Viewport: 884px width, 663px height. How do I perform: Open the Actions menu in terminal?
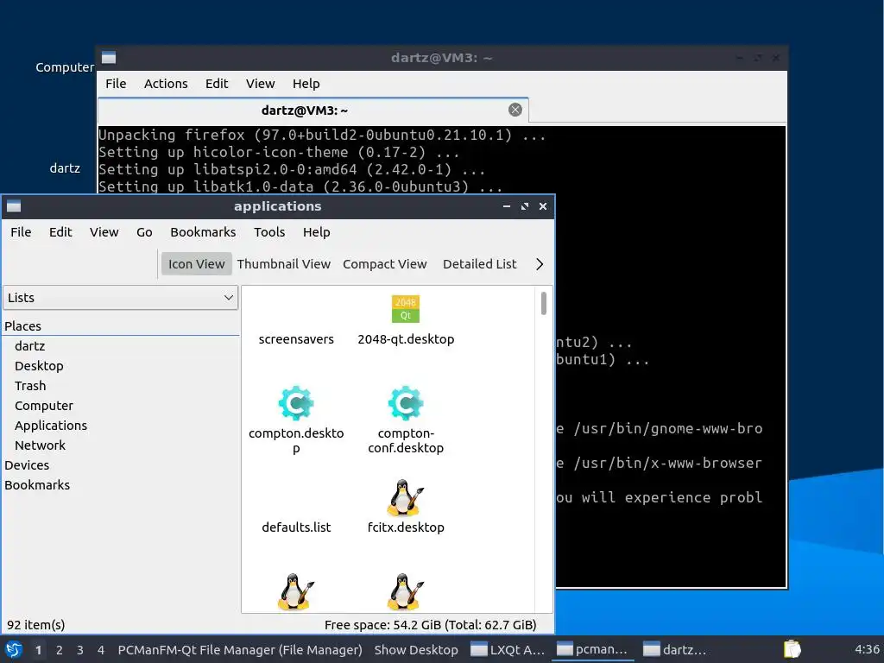tap(166, 84)
